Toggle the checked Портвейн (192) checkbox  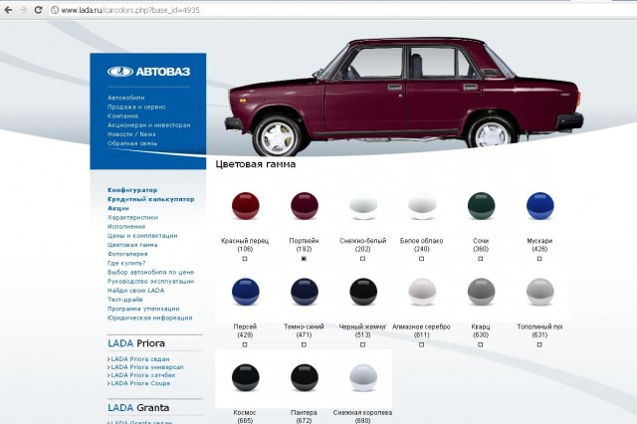click(x=304, y=259)
